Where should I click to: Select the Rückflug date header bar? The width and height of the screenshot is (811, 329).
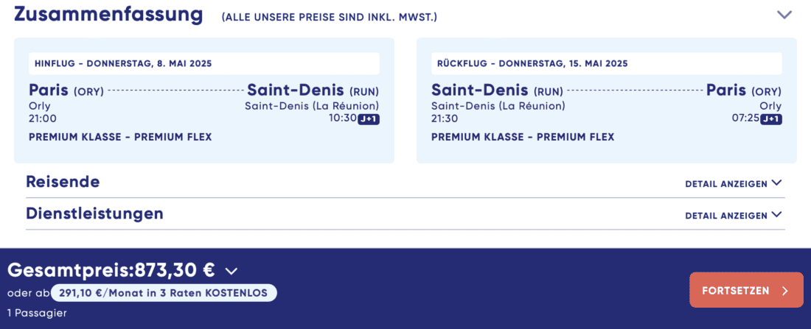pyautogui.click(x=606, y=63)
